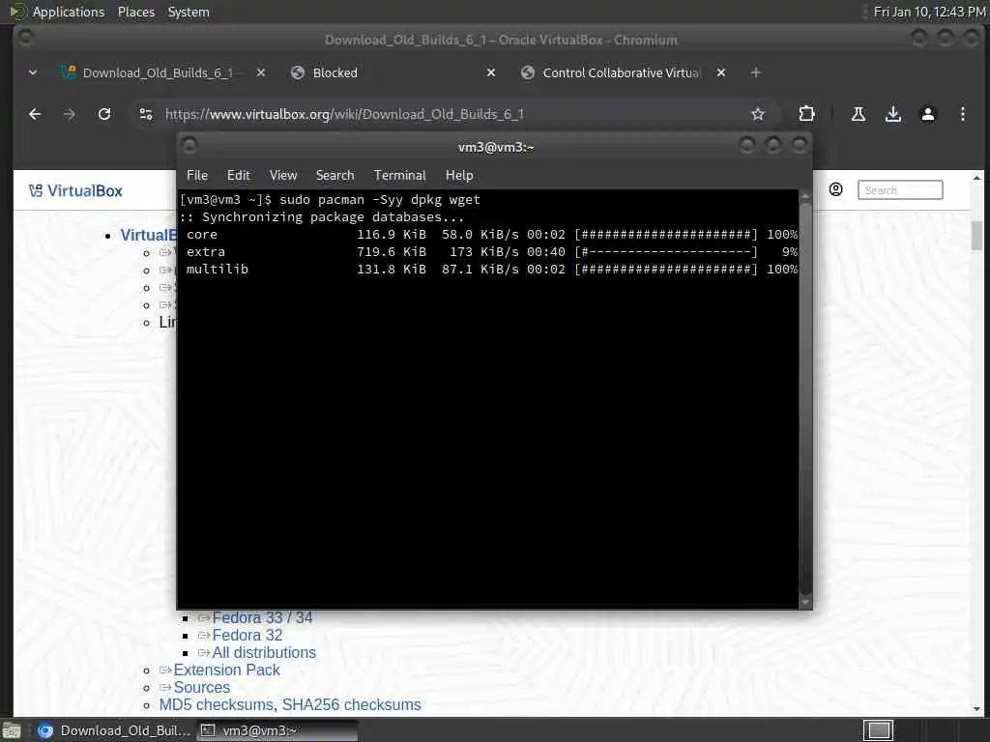Click page scrollbar down arrow in Chromium
The height and width of the screenshot is (742, 990).
click(x=976, y=709)
